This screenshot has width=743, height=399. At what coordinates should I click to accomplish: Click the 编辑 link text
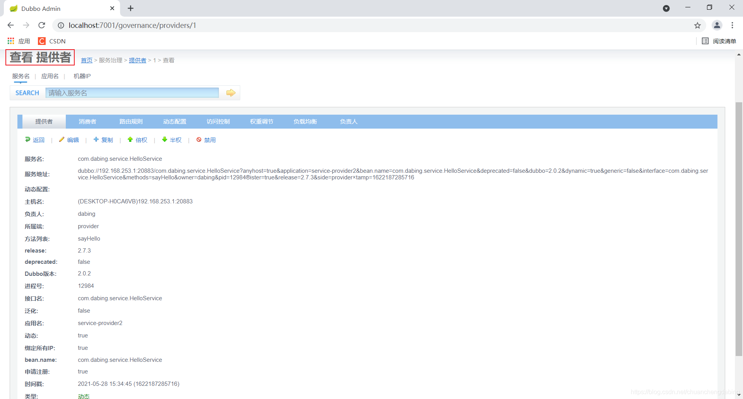[73, 140]
